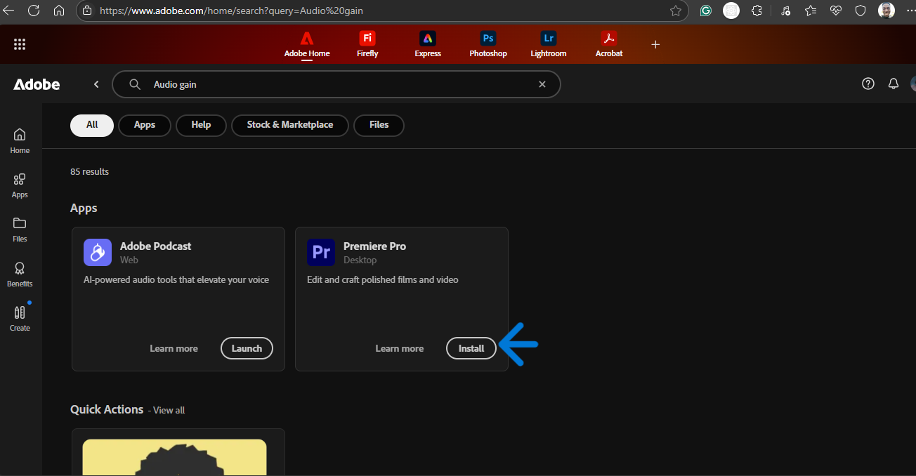
Task: Filter results by Apps
Action: (145, 125)
